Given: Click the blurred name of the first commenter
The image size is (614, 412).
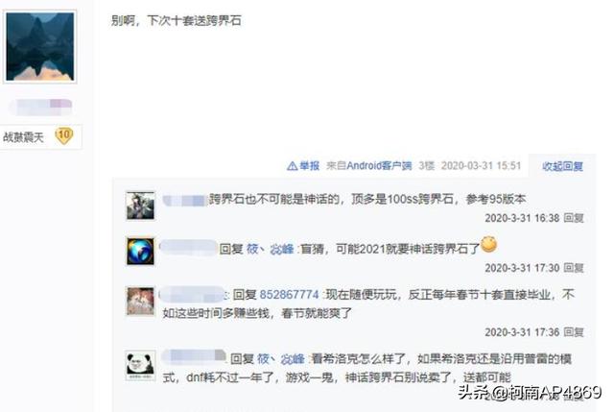Looking at the screenshot, I should tap(184, 201).
